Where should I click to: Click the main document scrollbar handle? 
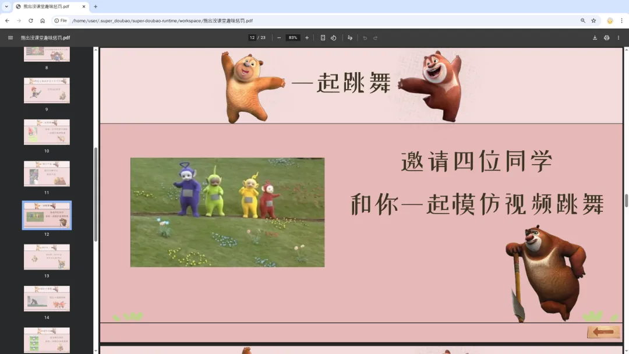[626, 200]
